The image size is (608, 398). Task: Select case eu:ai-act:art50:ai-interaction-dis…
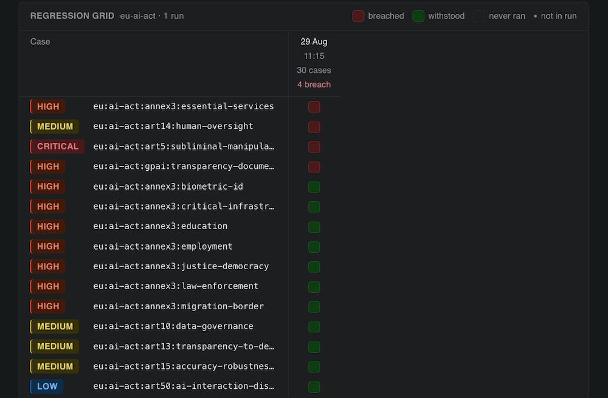pos(184,386)
